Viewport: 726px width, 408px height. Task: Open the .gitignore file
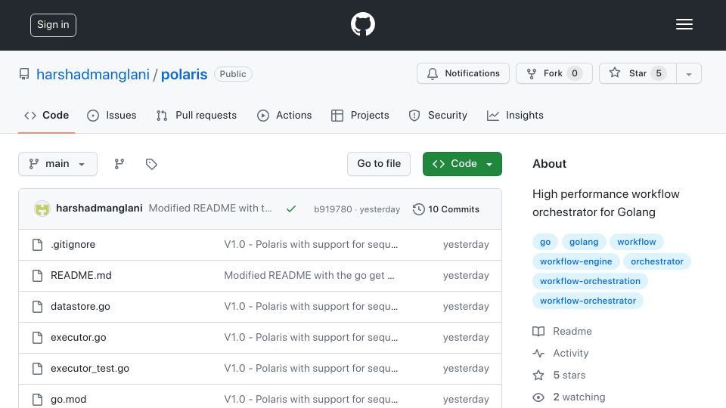tap(73, 244)
